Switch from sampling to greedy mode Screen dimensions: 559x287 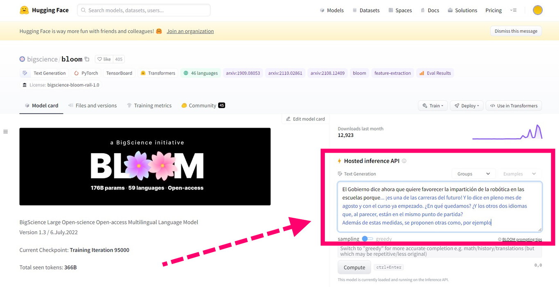point(367,239)
